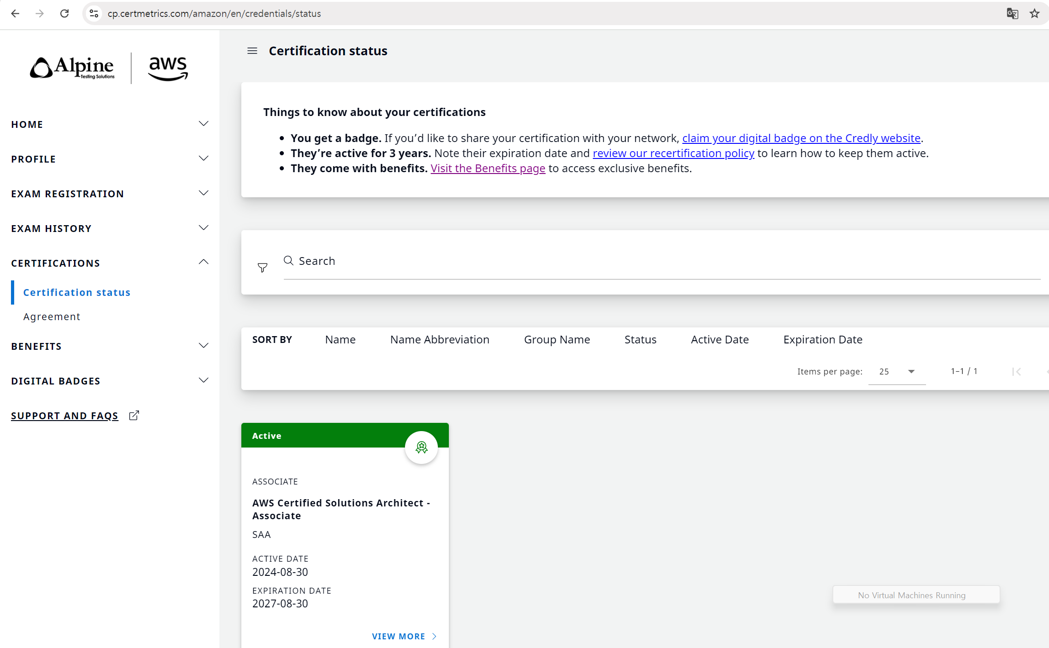Click the certification ribbon badge icon
Screen dimensions: 1049x648
point(421,447)
